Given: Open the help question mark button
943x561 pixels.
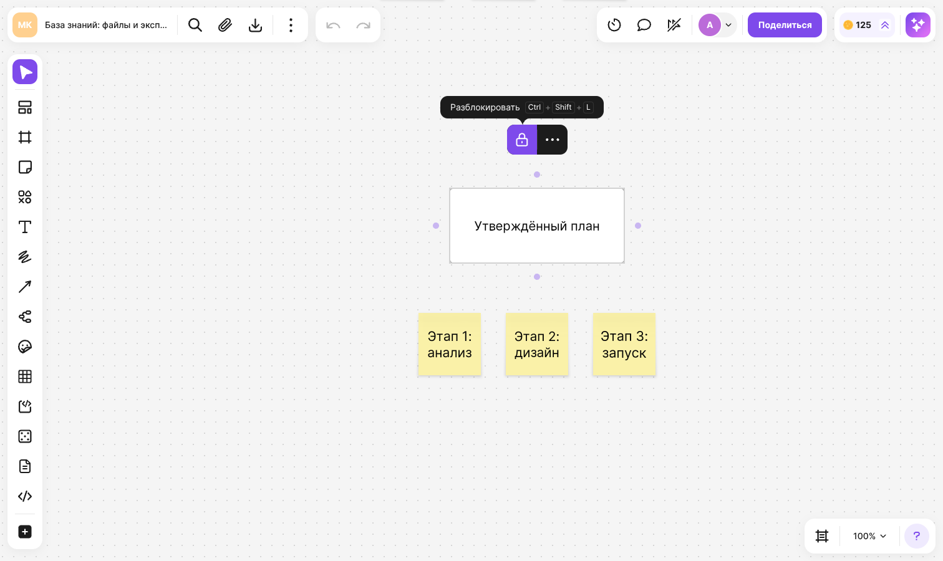Looking at the screenshot, I should pos(917,536).
